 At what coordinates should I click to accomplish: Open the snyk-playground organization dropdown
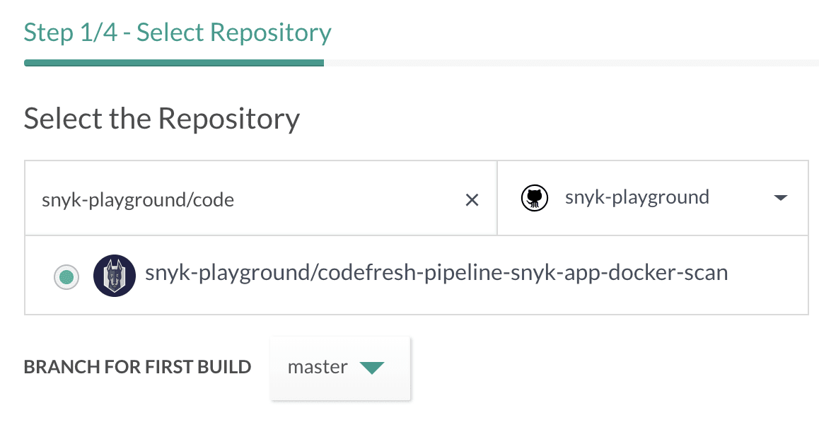coord(652,198)
